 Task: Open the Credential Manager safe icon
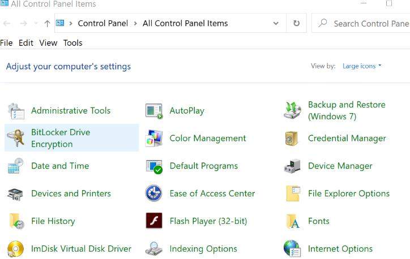292,139
